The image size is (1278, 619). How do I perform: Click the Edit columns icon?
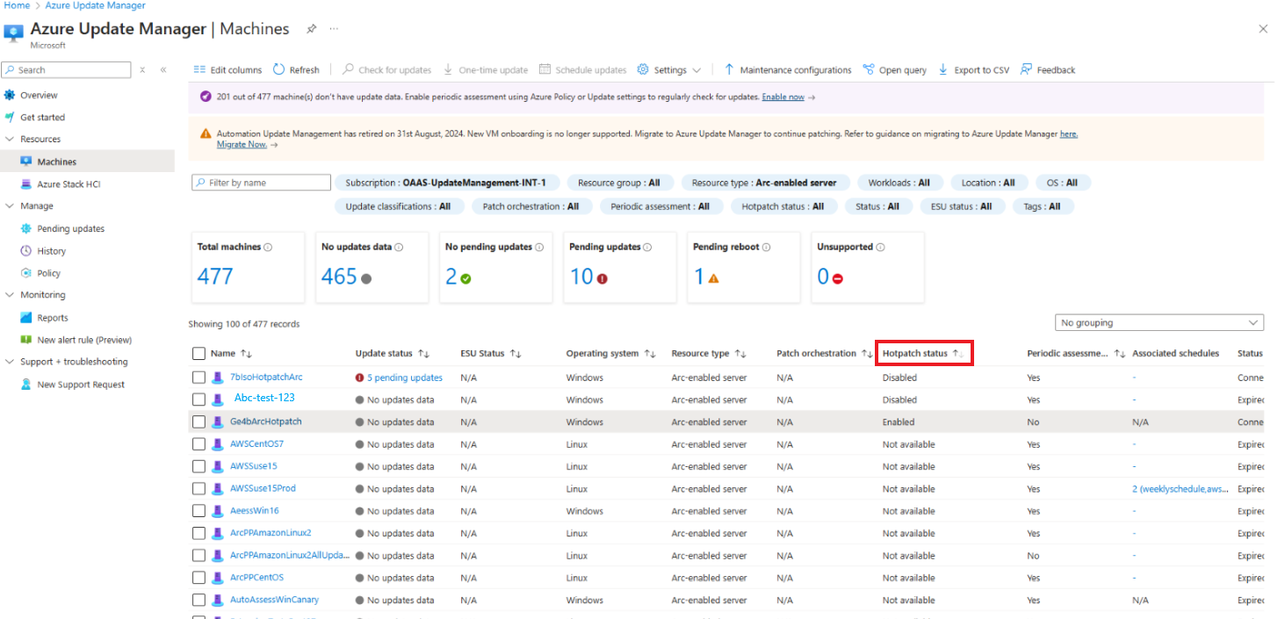click(199, 70)
